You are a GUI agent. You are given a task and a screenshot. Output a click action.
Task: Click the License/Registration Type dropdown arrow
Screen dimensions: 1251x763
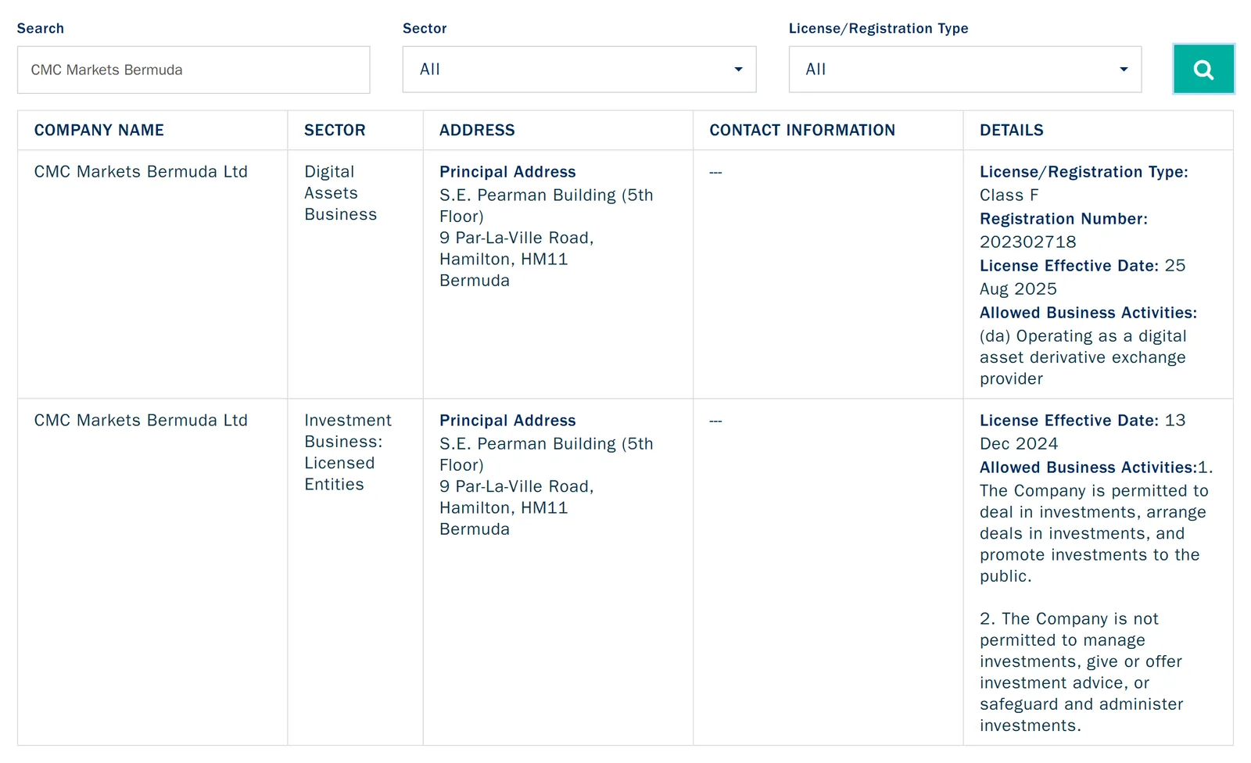(1124, 70)
